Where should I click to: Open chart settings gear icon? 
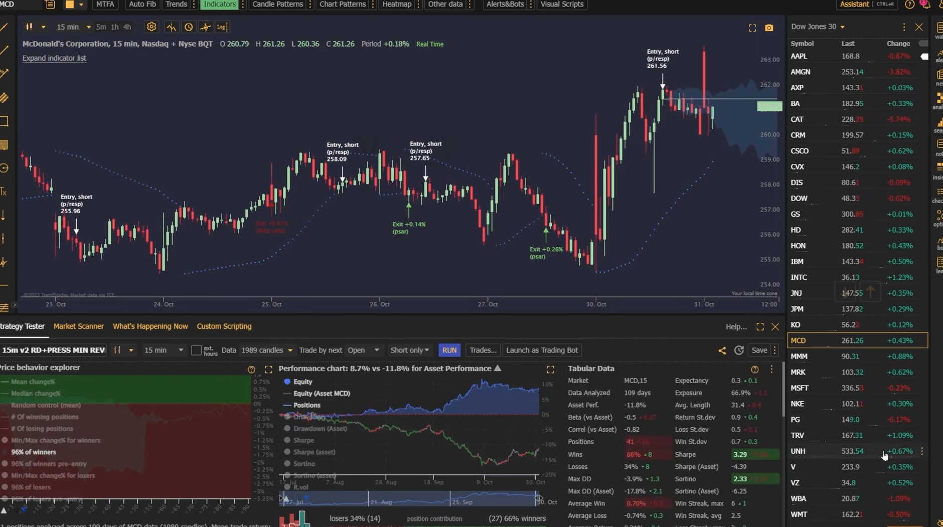point(151,27)
